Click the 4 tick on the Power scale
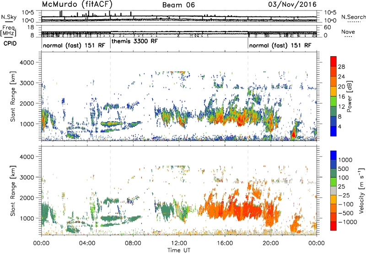The height and width of the screenshot is (253, 366). (x=339, y=126)
